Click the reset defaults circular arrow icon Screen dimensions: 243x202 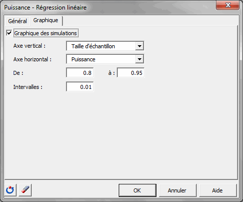10,190
